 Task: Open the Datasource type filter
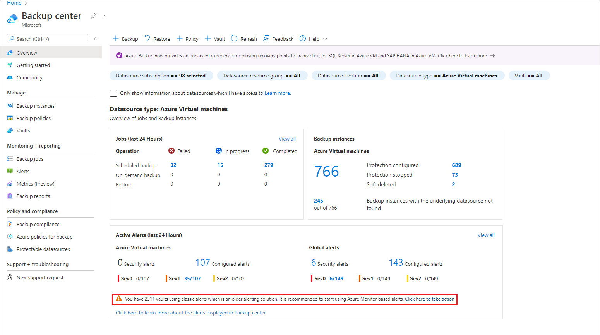point(447,76)
